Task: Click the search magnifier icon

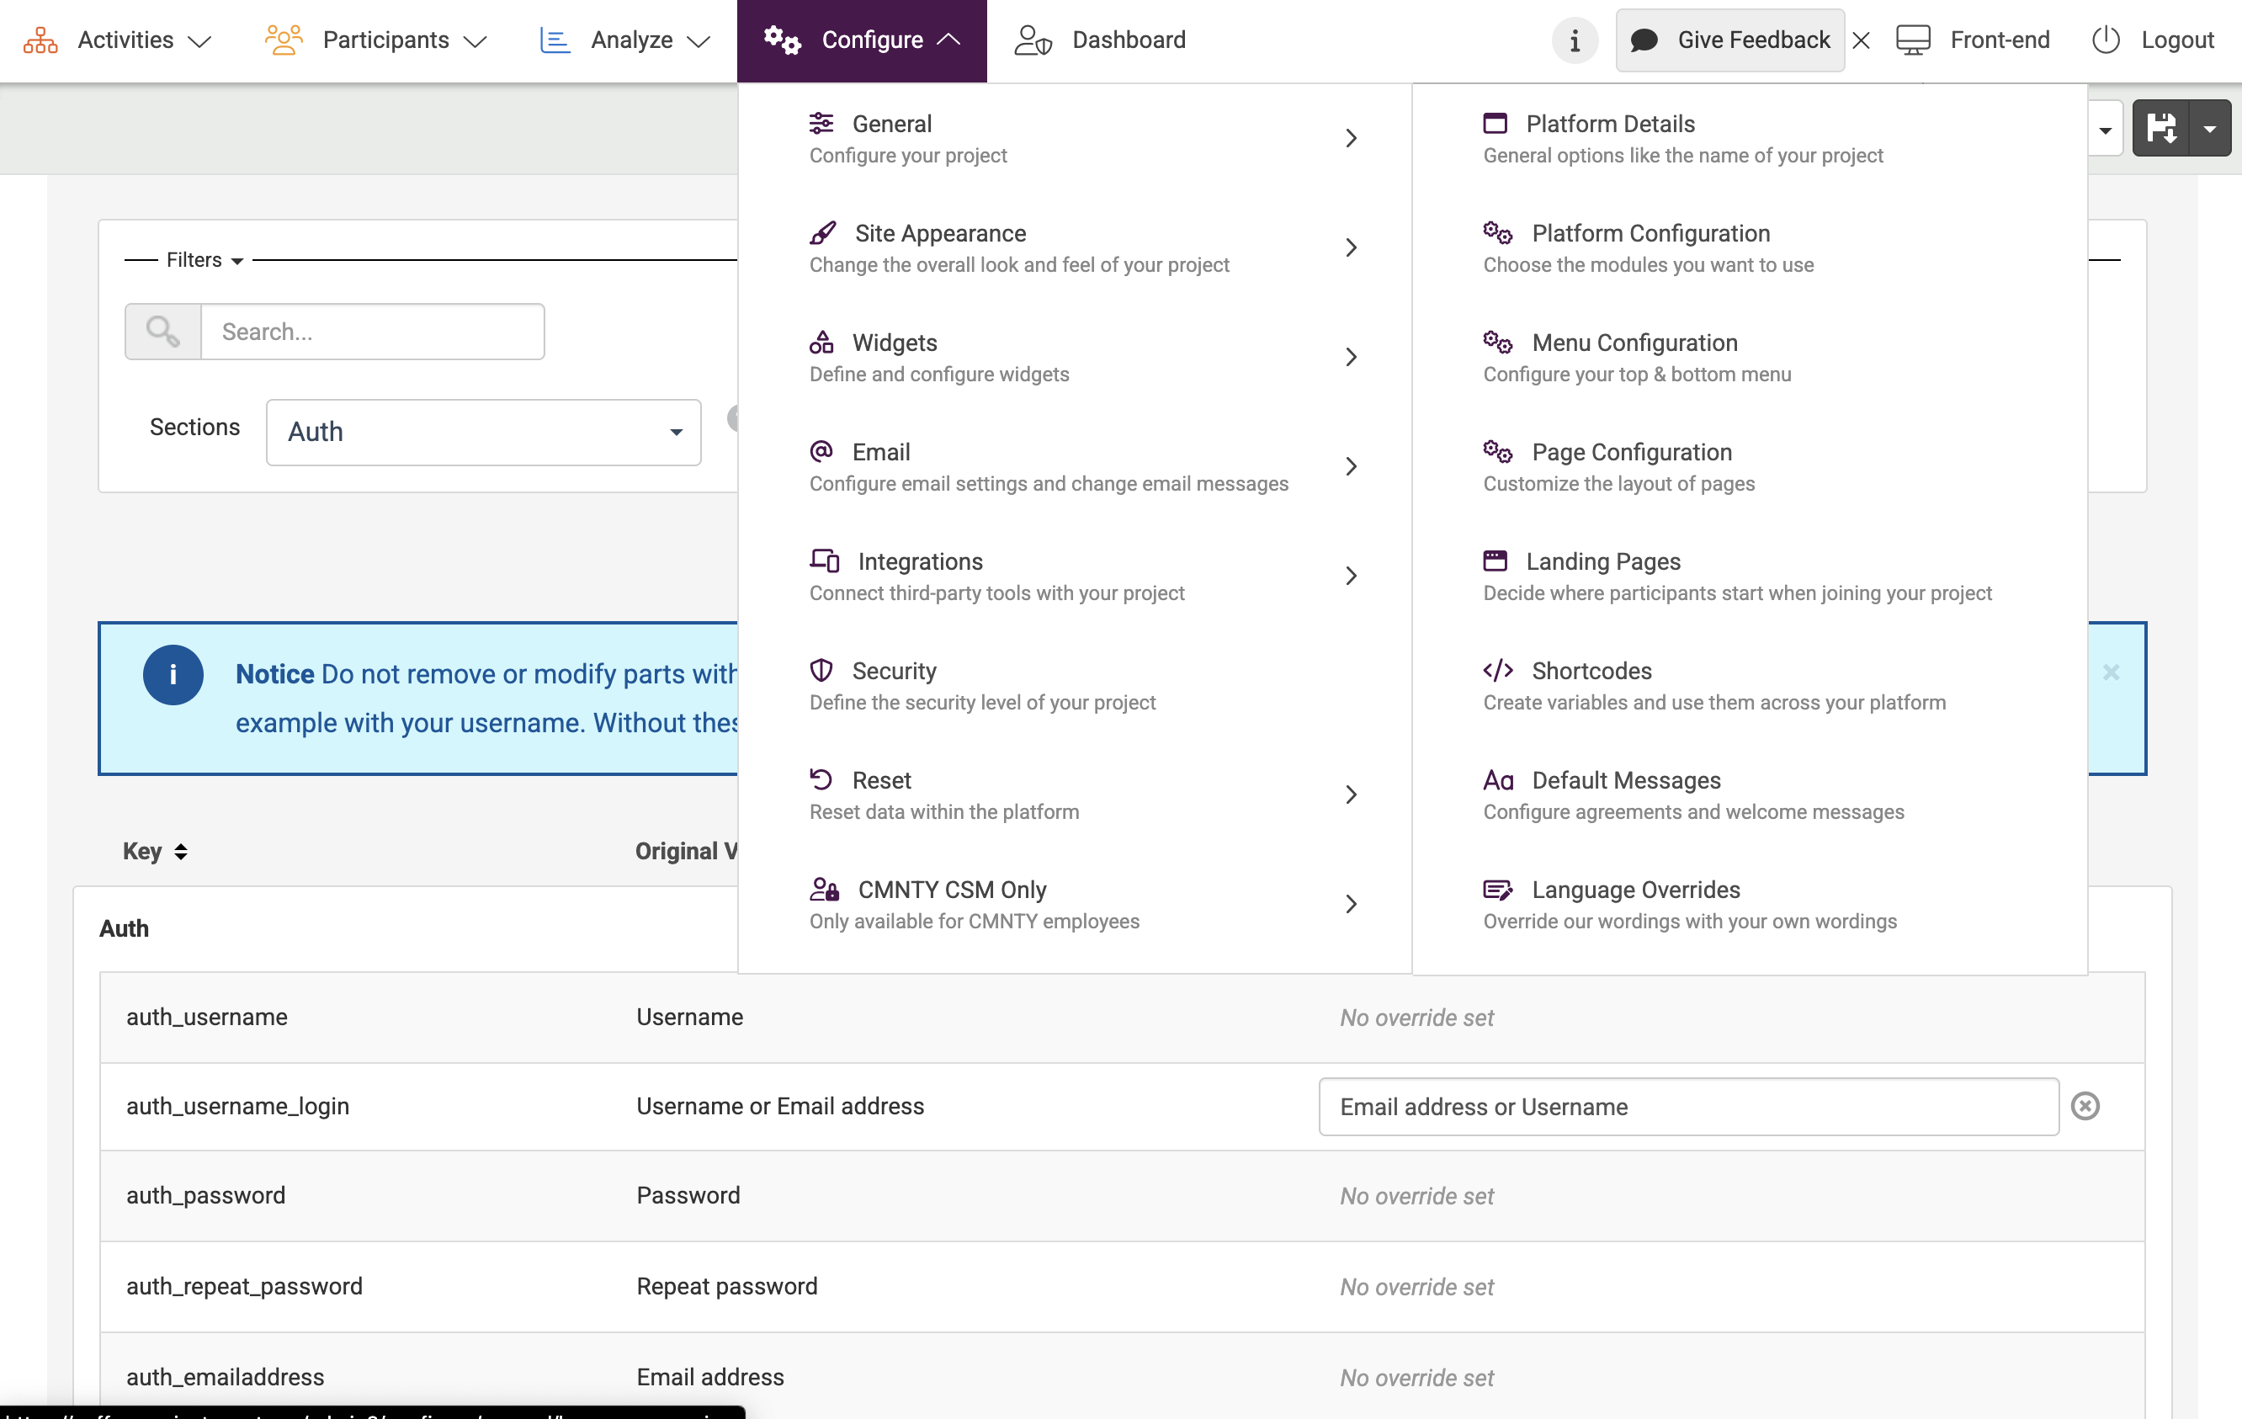Action: (x=163, y=332)
